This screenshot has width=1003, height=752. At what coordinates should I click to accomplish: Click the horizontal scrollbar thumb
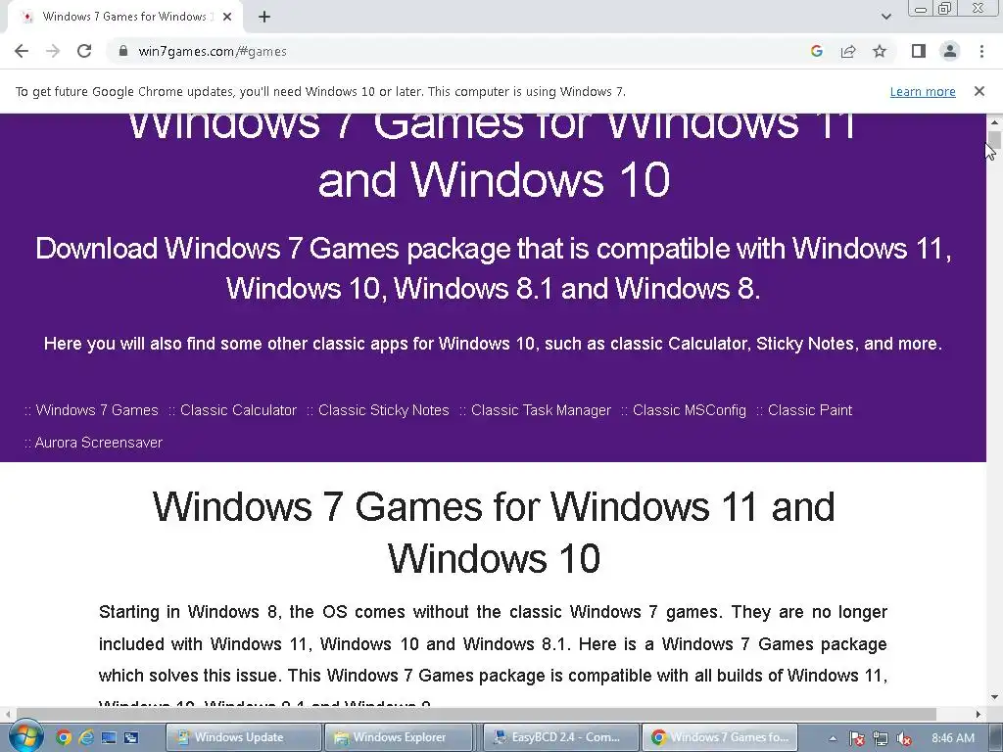click(476, 714)
